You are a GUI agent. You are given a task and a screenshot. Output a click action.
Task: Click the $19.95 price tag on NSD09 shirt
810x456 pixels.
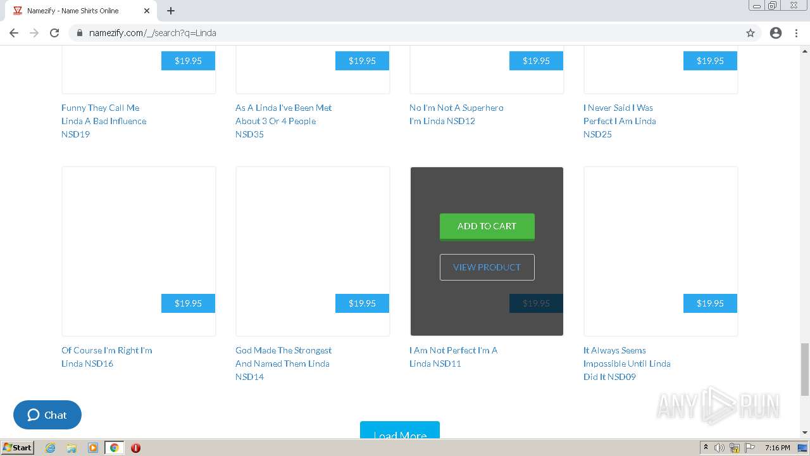(710, 303)
